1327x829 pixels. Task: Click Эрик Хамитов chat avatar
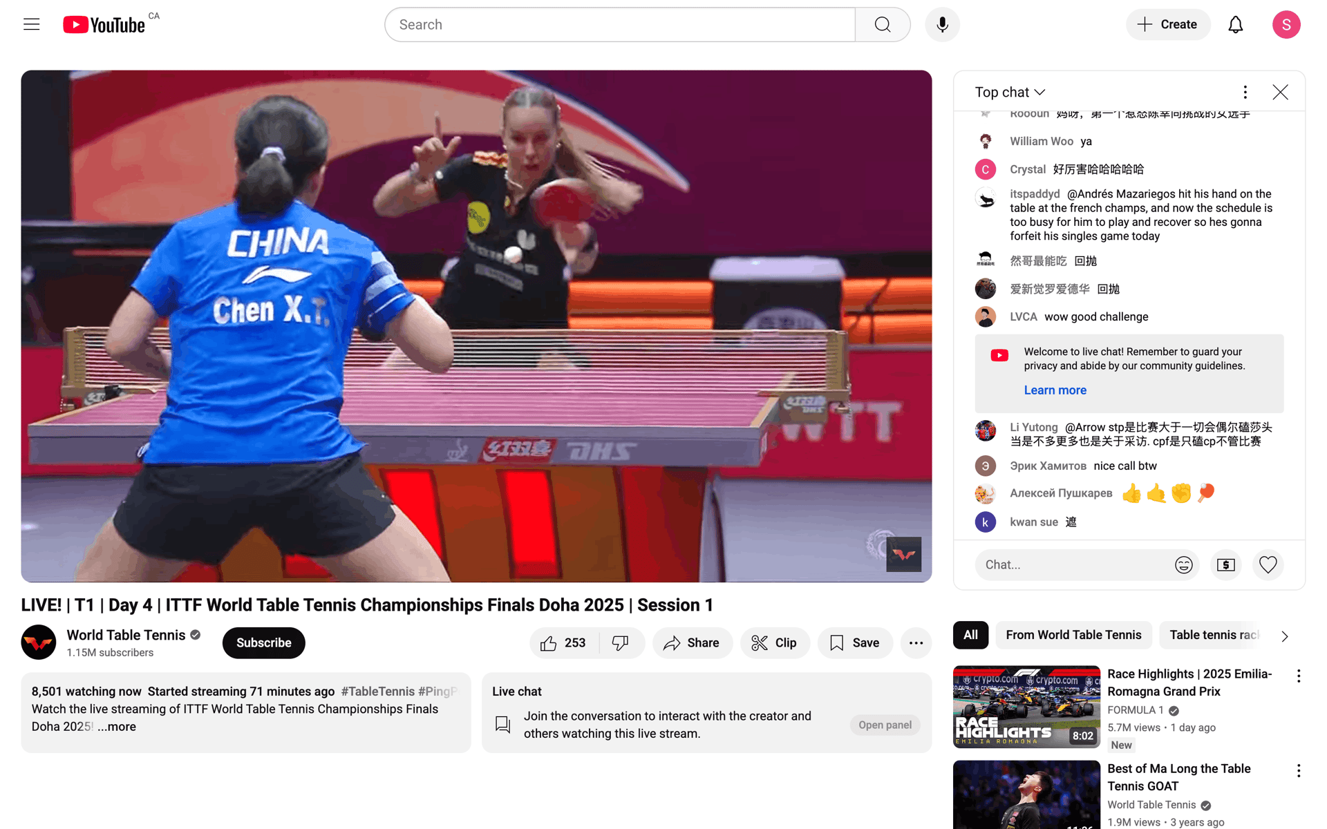(985, 466)
